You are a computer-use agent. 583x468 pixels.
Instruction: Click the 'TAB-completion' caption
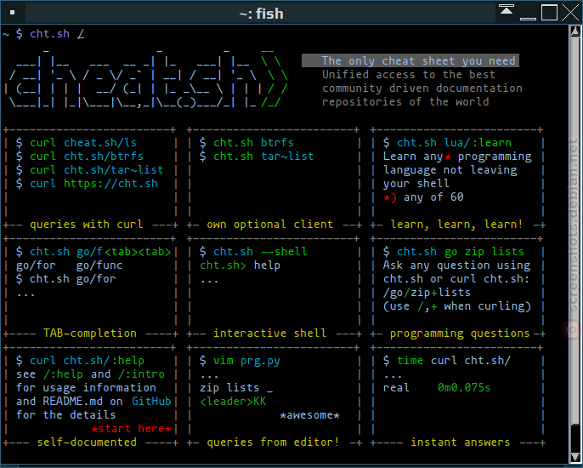[x=90, y=334]
